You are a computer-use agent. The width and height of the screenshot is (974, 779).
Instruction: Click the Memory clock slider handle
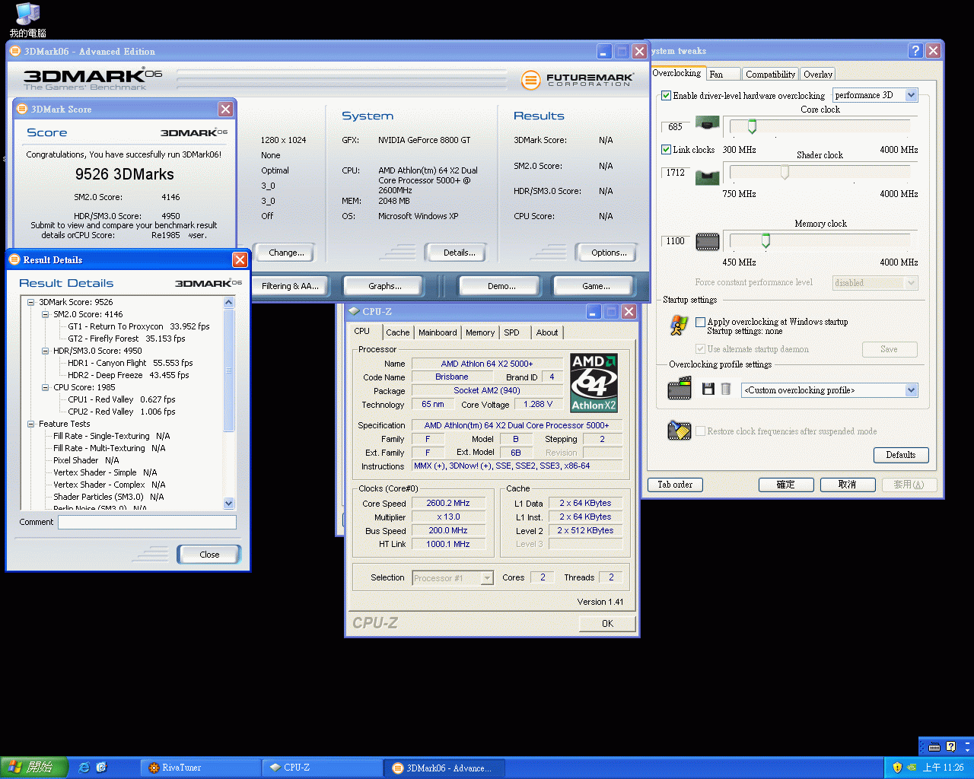click(766, 240)
